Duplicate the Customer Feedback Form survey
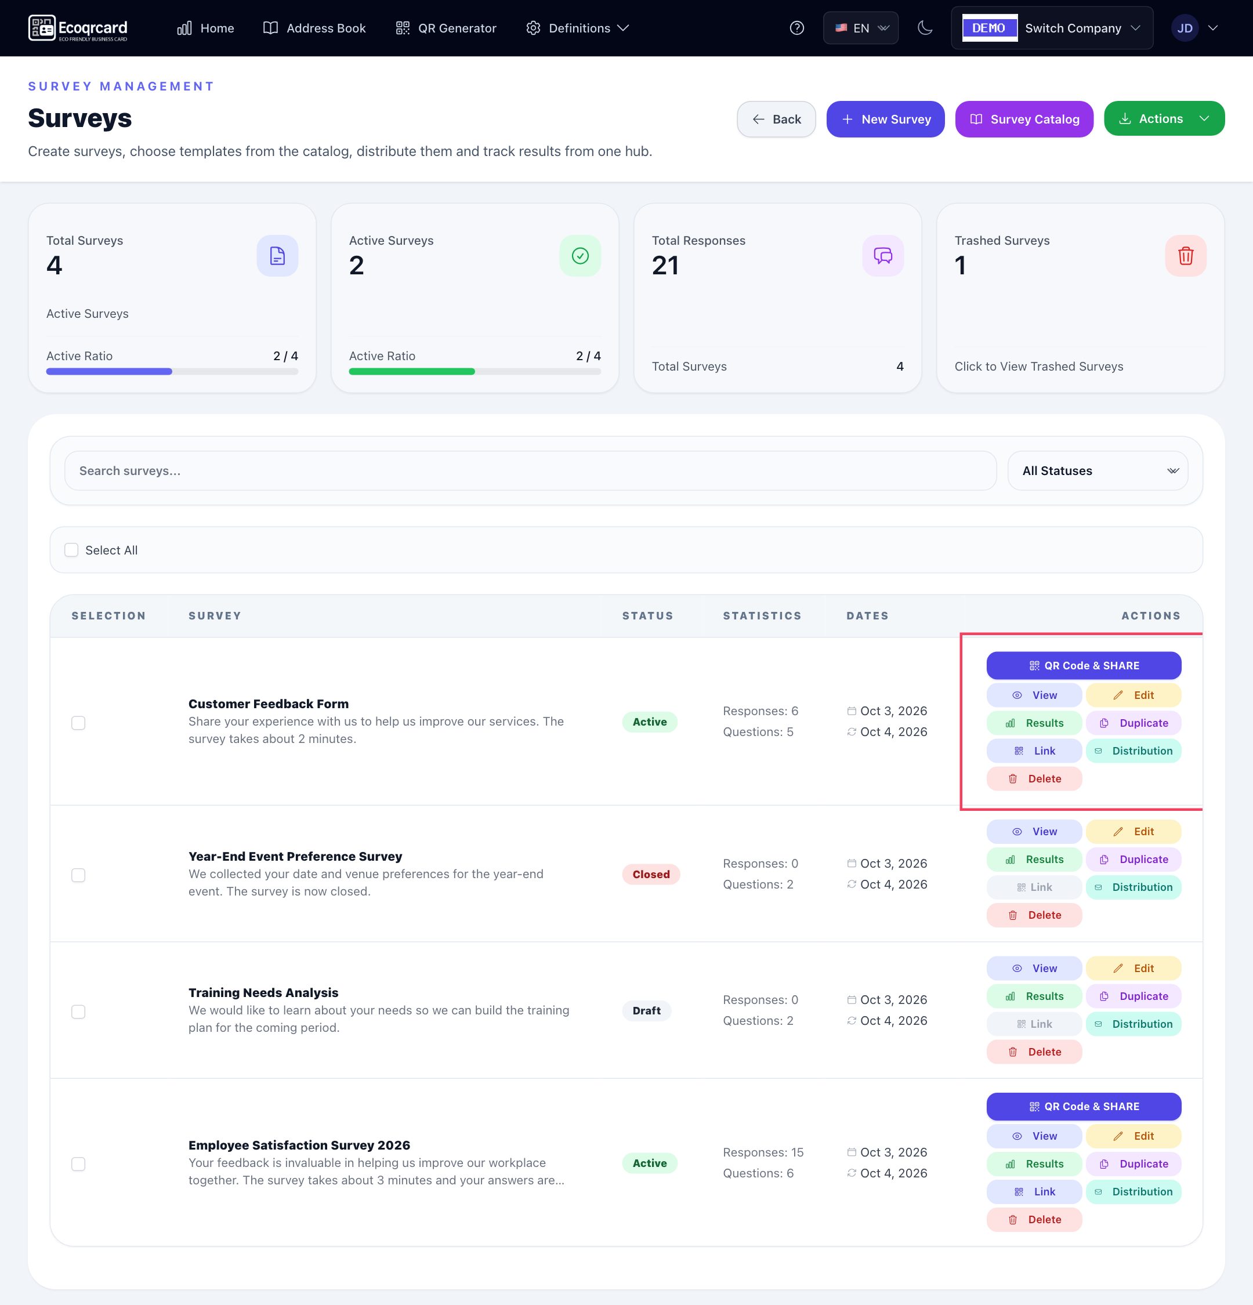The height and width of the screenshot is (1305, 1253). [1133, 723]
